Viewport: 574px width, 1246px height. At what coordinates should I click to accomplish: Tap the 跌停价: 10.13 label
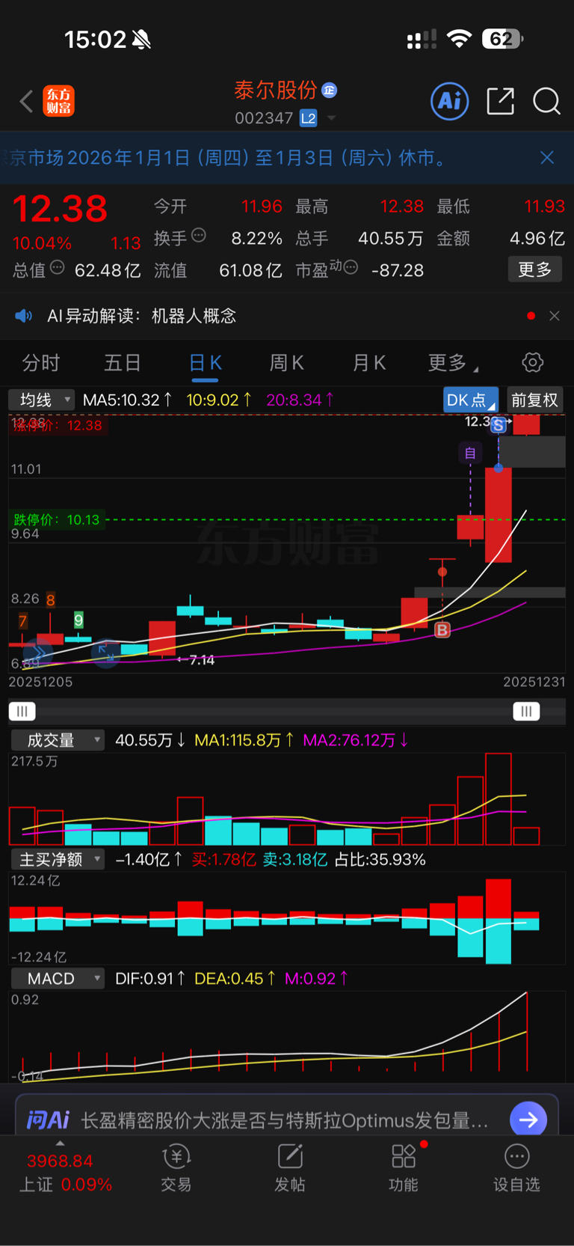coord(56,519)
